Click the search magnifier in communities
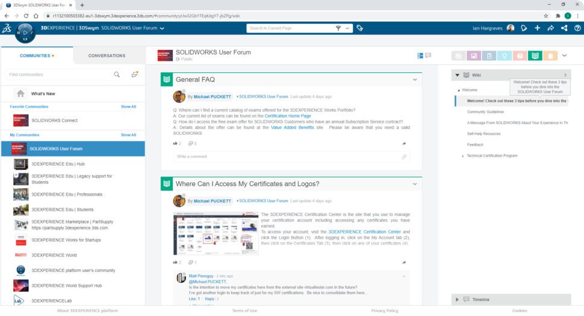The height and width of the screenshot is (316, 584). pyautogui.click(x=117, y=75)
